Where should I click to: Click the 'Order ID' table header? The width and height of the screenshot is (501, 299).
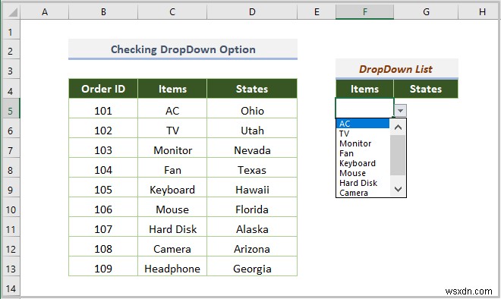[x=103, y=89]
